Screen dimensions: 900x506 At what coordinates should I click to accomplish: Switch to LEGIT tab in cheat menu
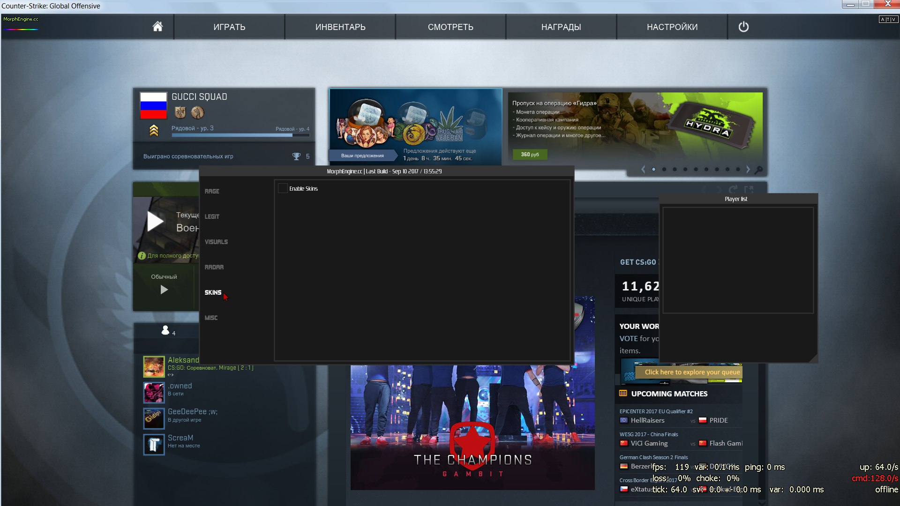(212, 216)
